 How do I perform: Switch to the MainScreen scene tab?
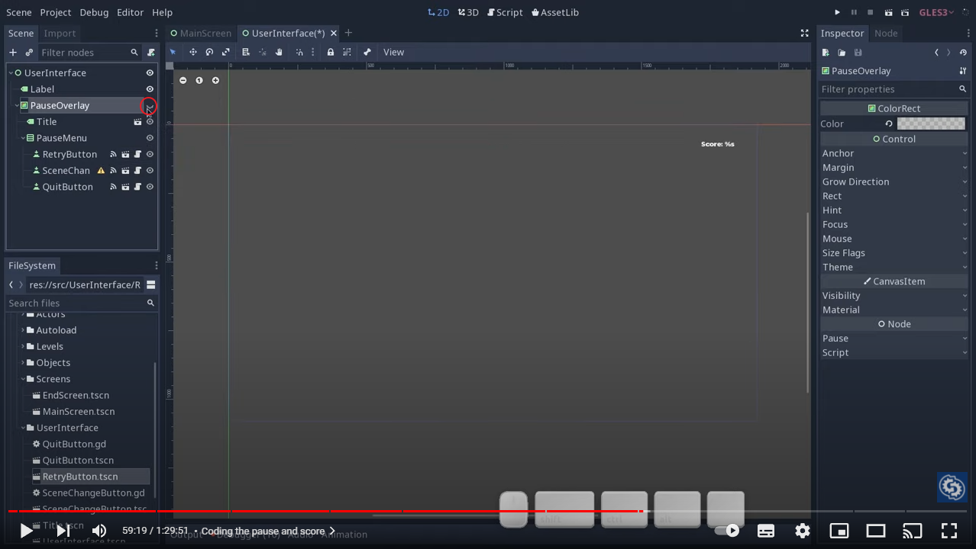(201, 33)
